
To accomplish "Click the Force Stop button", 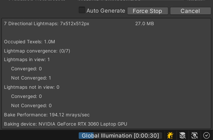I will click(148, 11).
